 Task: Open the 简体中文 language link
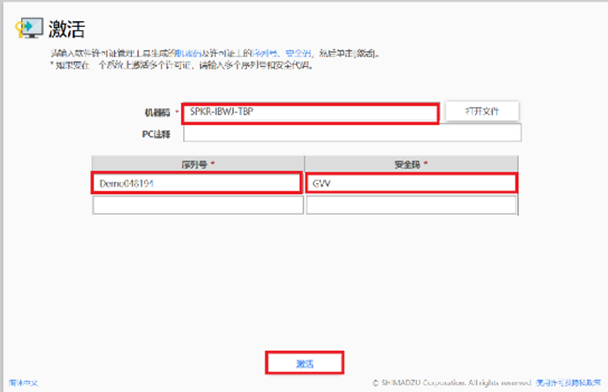[24, 382]
